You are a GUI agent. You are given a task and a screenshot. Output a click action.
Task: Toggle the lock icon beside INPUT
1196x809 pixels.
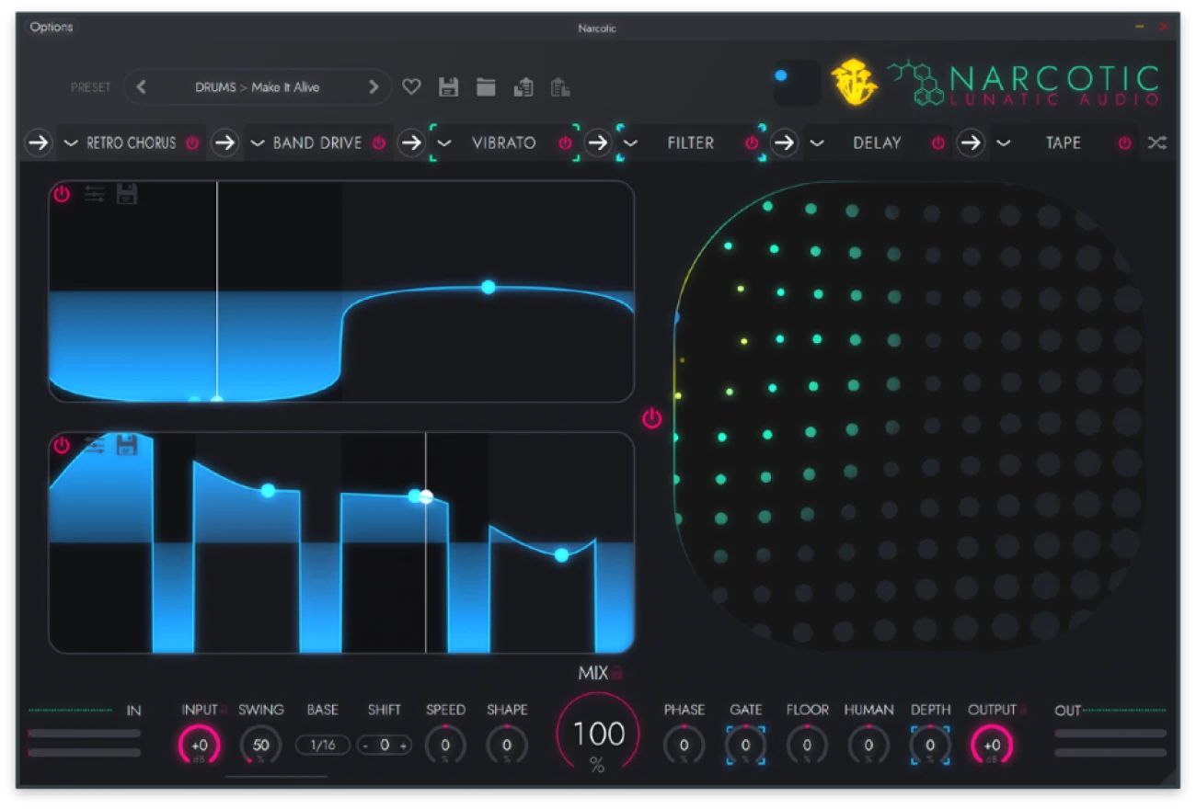tap(224, 710)
